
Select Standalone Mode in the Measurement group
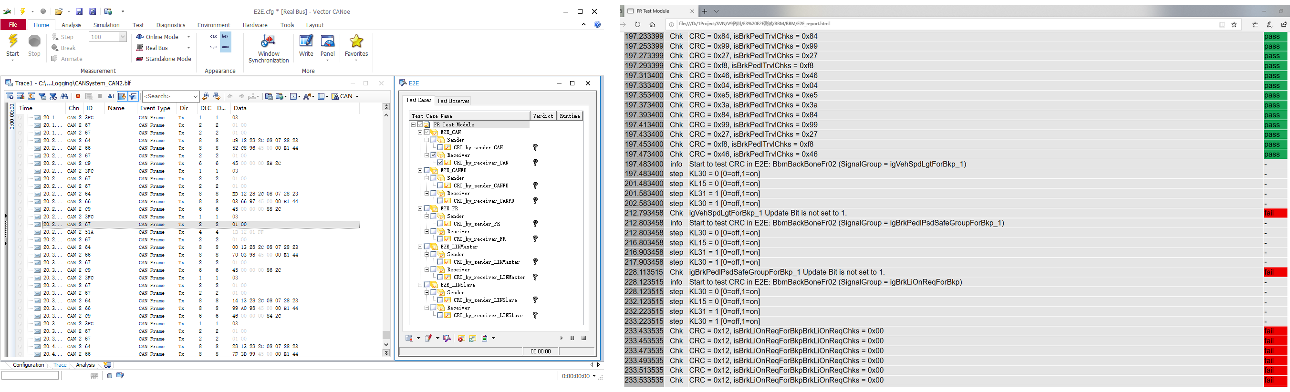tap(164, 59)
